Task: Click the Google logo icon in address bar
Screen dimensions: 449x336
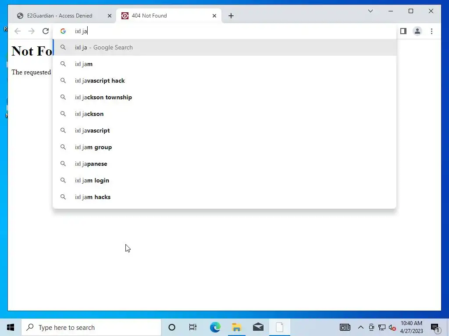Action: pos(63,31)
